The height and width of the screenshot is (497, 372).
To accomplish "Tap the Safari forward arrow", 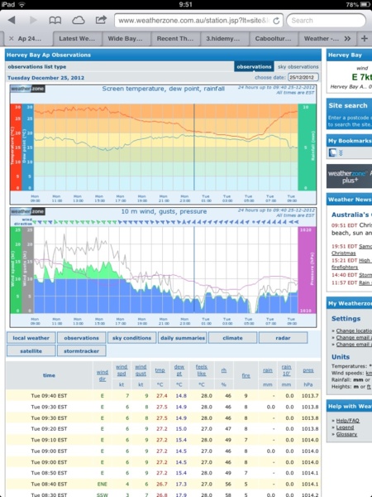I will pyautogui.click(x=33, y=21).
